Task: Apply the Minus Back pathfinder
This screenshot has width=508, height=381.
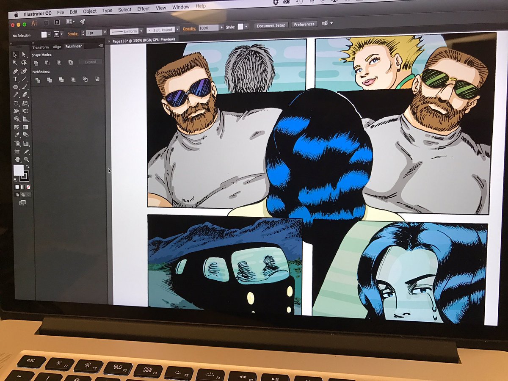Action: coord(97,79)
